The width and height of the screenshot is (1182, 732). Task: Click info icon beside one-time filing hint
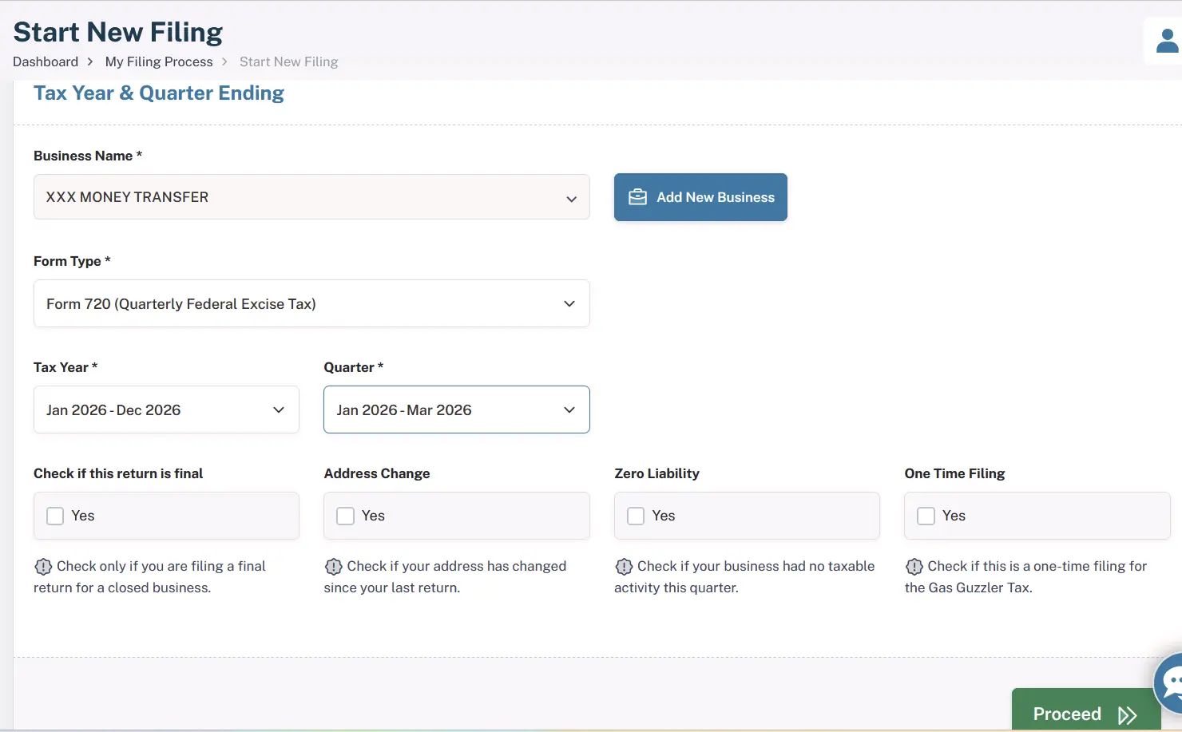tap(914, 567)
